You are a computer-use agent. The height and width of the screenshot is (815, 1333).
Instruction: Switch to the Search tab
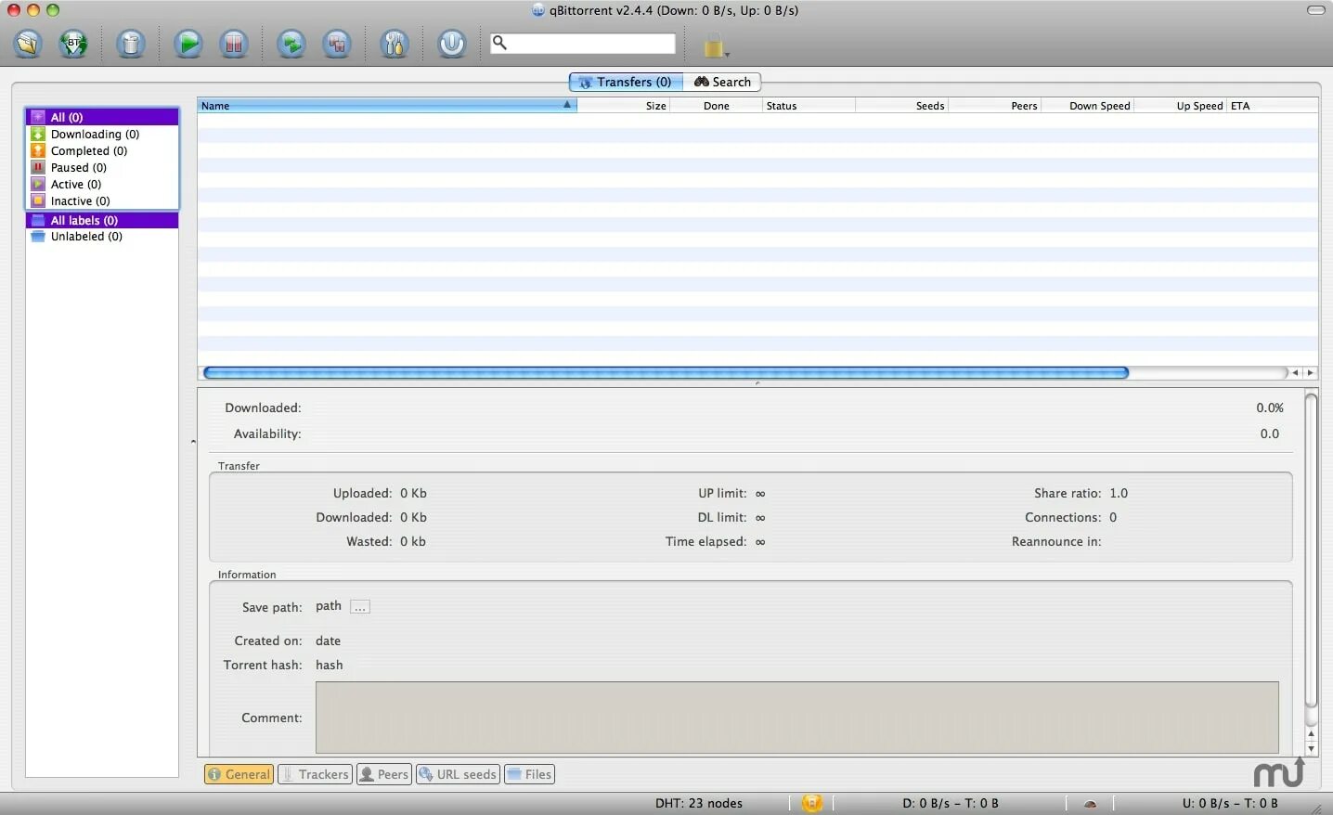[722, 82]
